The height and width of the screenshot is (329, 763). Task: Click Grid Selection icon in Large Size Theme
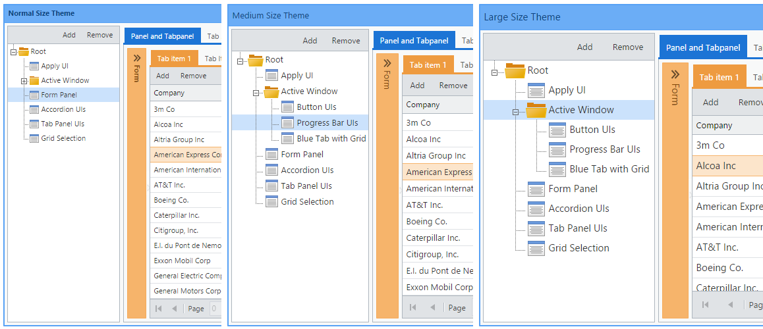[536, 248]
